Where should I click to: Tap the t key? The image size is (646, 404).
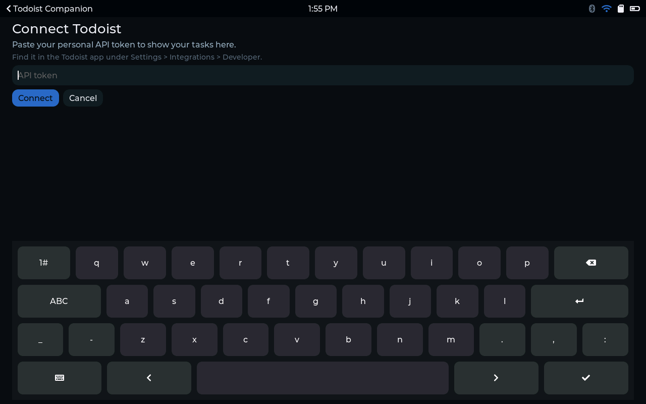coord(288,263)
